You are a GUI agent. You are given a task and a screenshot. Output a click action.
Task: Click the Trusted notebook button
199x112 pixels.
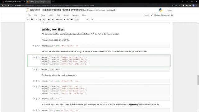(146, 15)
